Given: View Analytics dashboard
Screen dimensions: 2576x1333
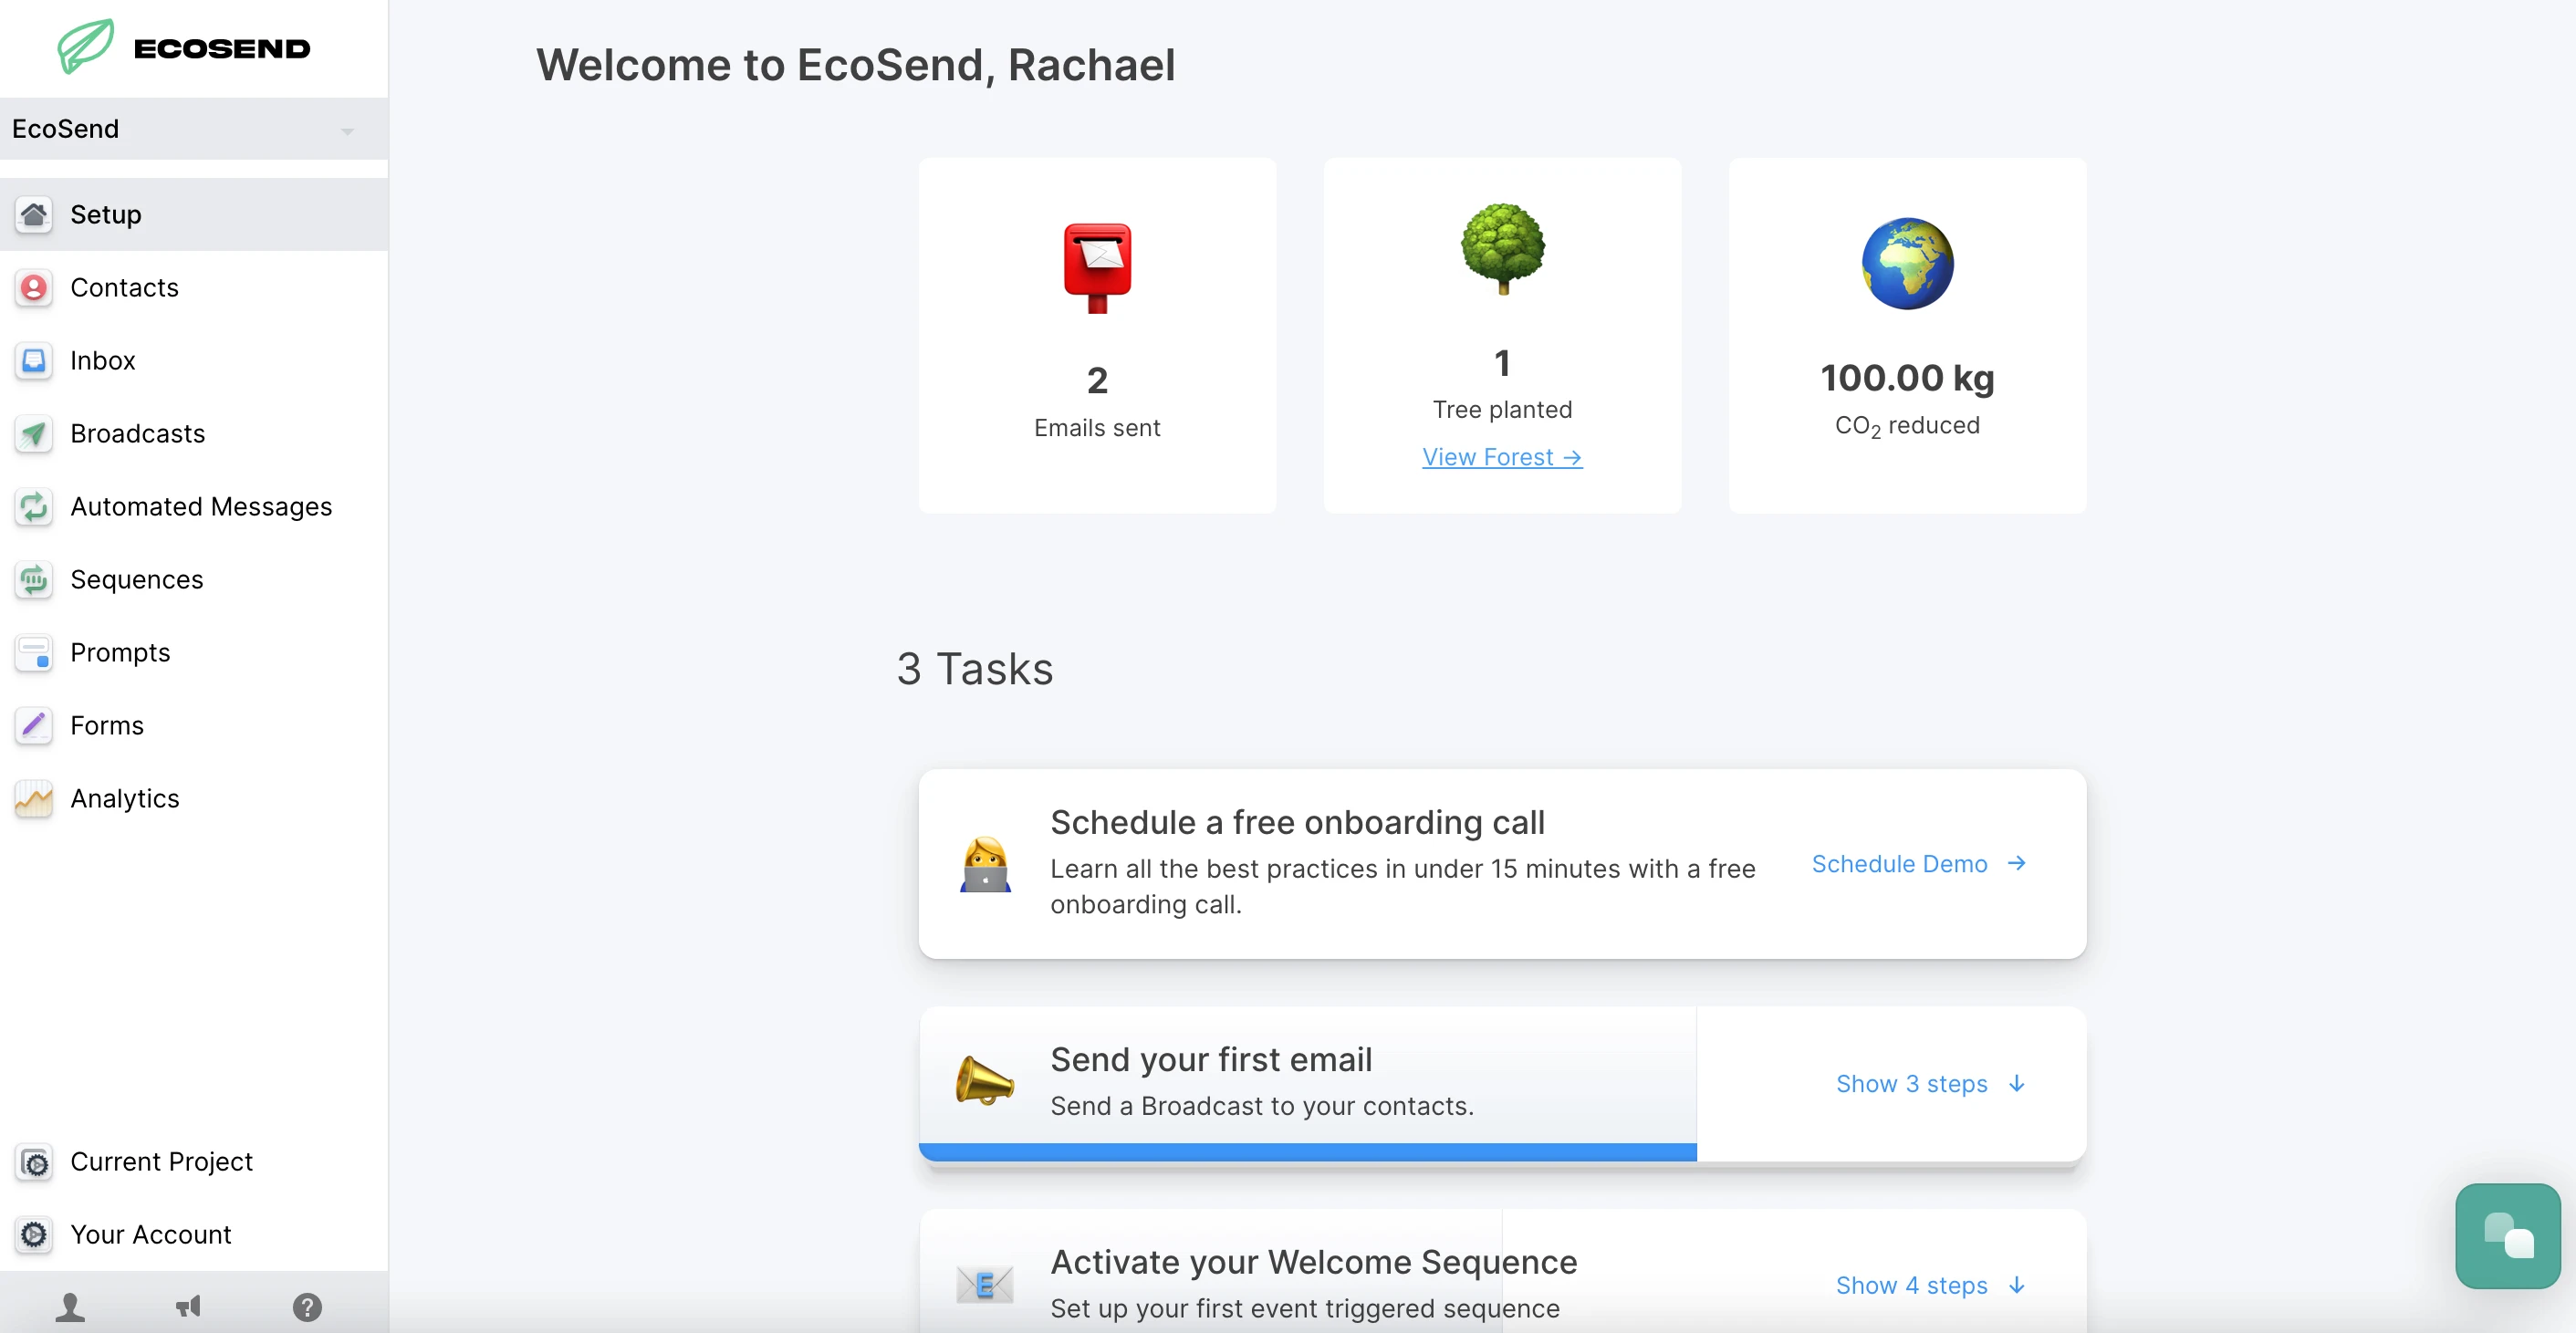Looking at the screenshot, I should [x=124, y=796].
